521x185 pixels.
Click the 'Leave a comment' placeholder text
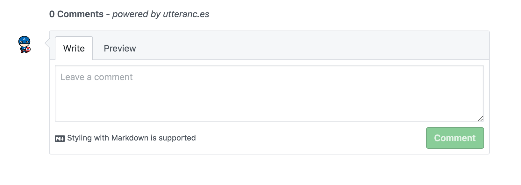point(96,77)
